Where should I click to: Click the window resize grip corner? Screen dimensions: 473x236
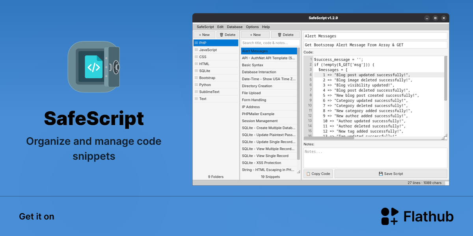(446, 183)
